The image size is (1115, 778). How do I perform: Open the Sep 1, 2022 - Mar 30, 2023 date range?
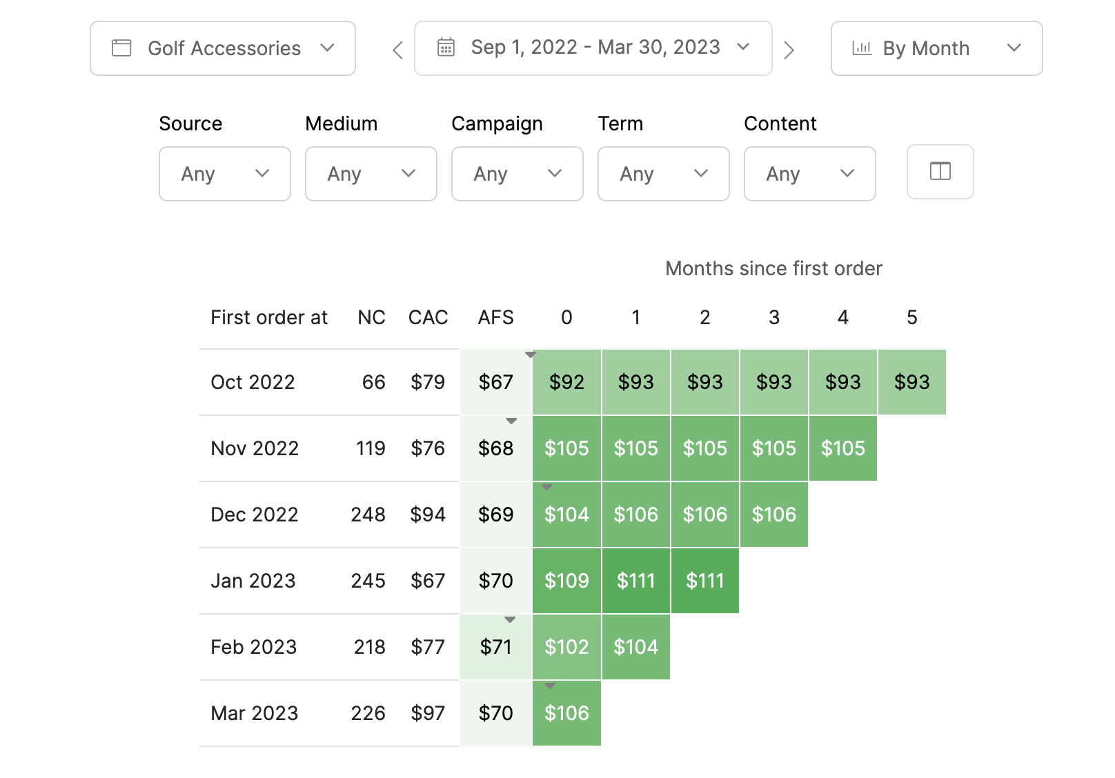coord(593,48)
